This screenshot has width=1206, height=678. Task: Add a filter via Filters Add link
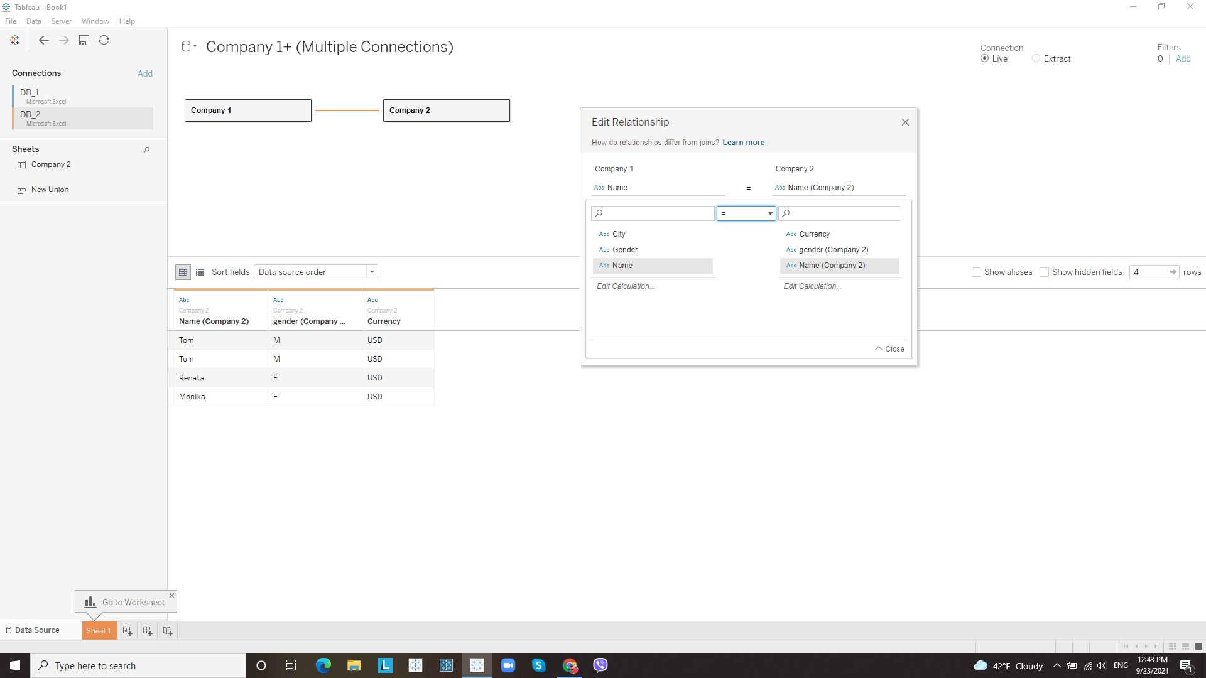1183,58
